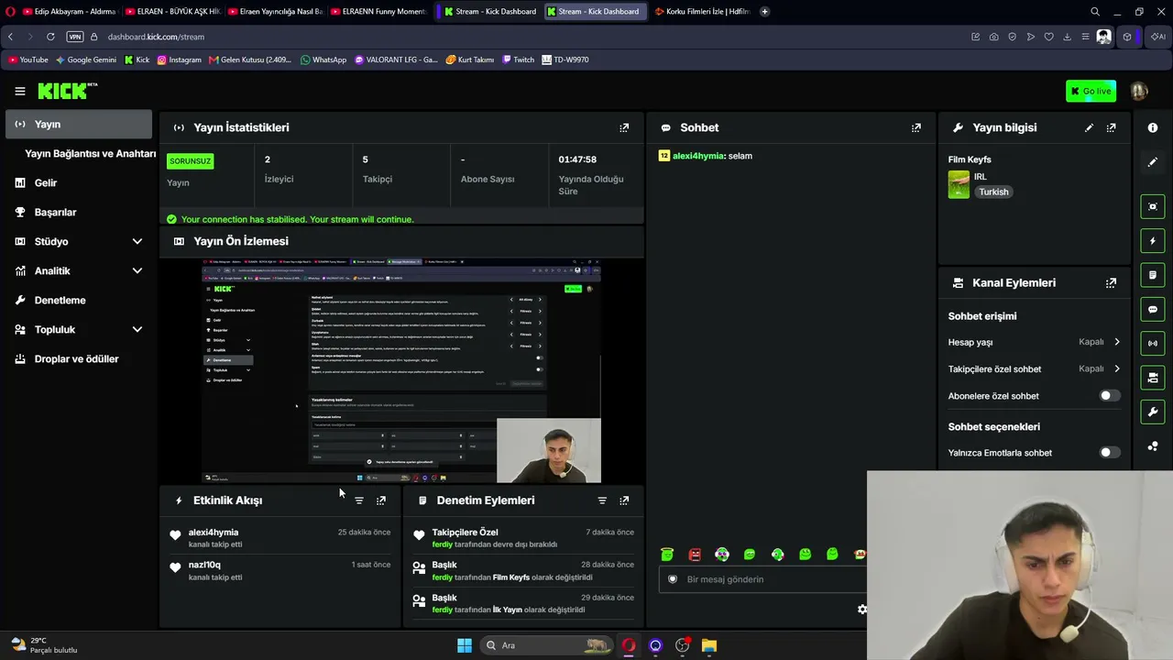
Task: Click the Turkish language tag
Action: [993, 192]
